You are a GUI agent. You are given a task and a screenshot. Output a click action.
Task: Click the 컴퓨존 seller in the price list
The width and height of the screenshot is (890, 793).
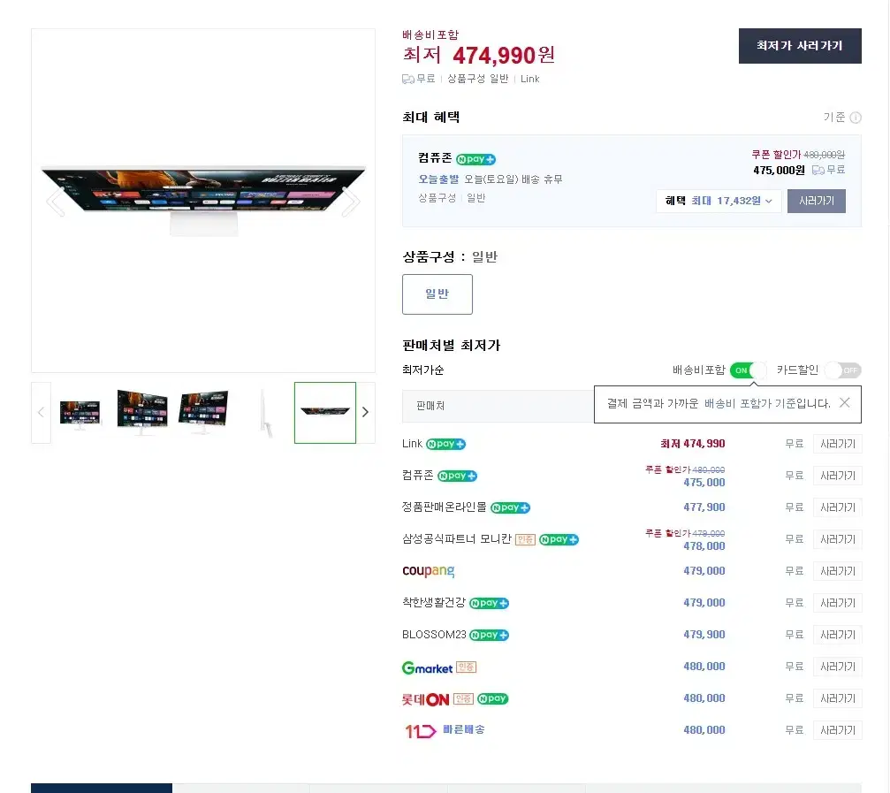coord(418,476)
